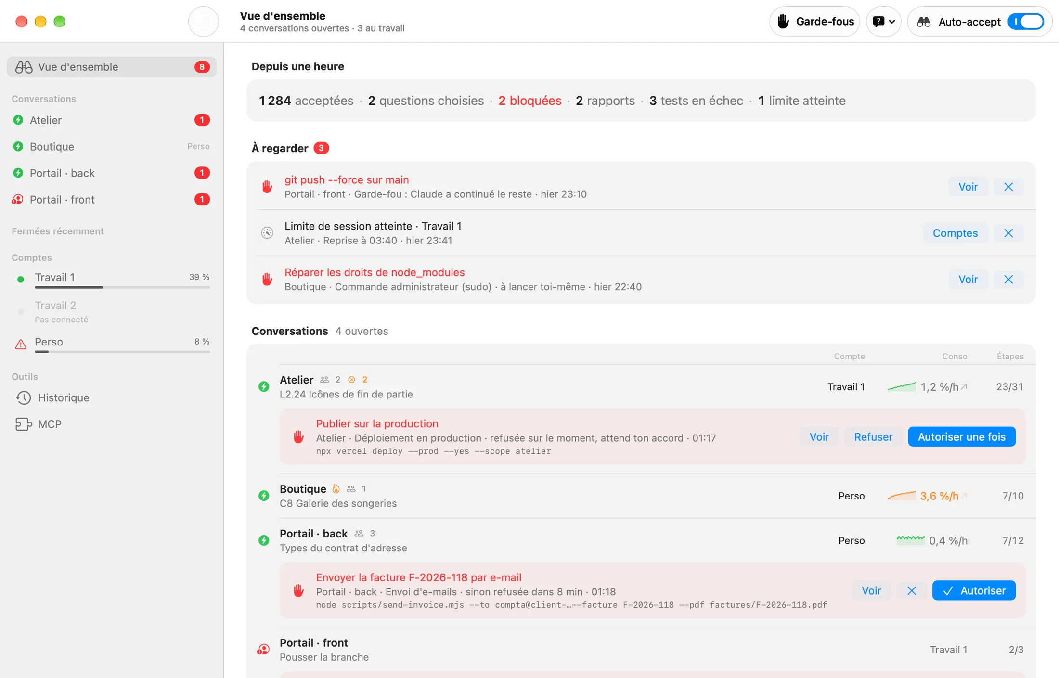
Task: Open the Atelier conversation in sidebar
Action: click(112, 120)
